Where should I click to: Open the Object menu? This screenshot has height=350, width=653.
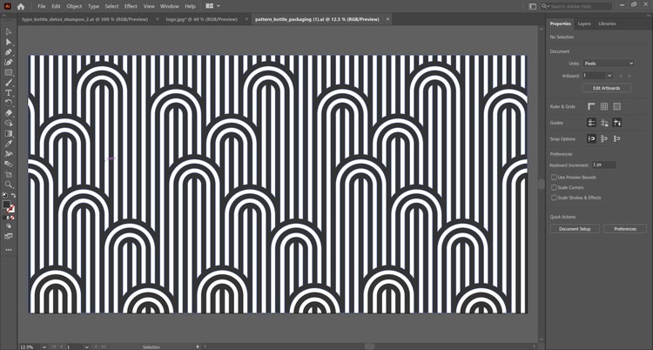[x=75, y=6]
